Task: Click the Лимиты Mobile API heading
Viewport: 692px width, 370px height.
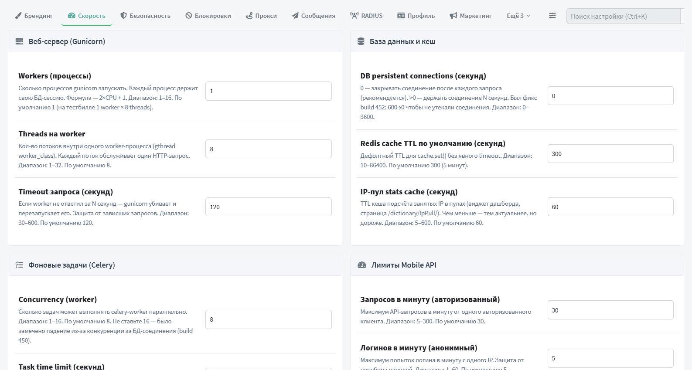Action: pos(404,265)
